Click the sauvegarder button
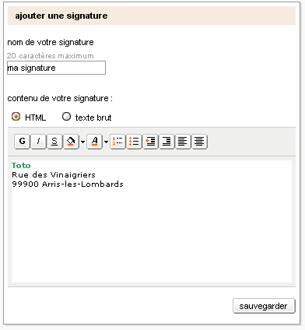 [264, 306]
